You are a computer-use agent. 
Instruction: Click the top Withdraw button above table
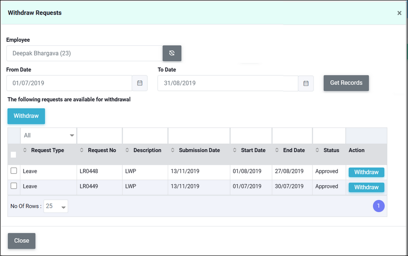[26, 116]
